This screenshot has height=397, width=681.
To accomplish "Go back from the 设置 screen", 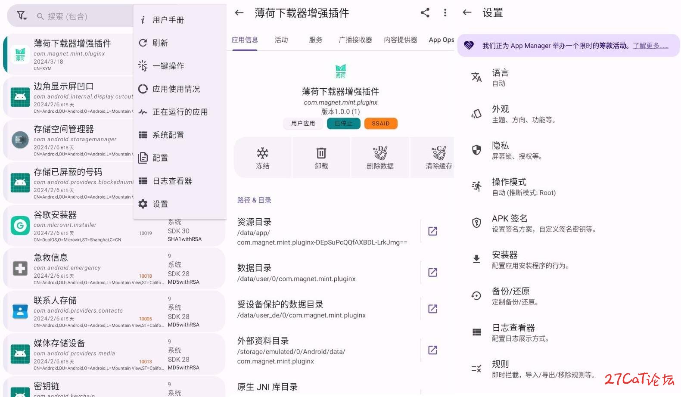I will click(x=467, y=12).
